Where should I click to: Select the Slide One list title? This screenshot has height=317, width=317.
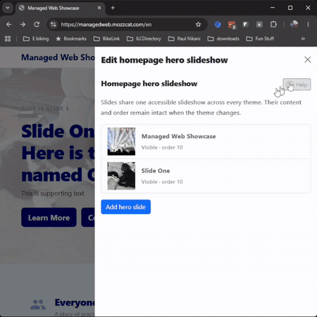pos(156,170)
